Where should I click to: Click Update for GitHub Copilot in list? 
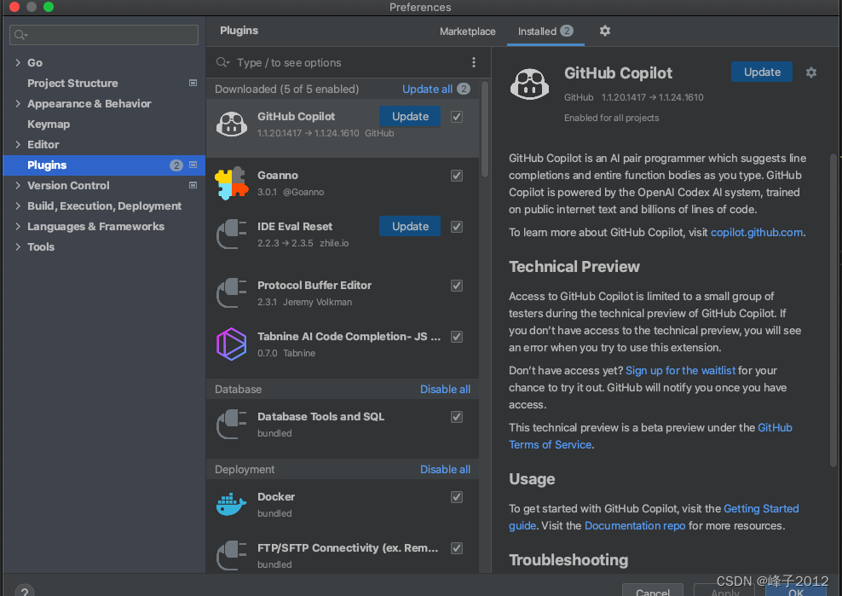coord(410,117)
